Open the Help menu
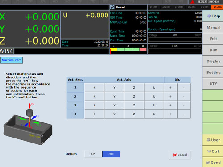Viewport: 223px width, 167px height. [213, 16]
